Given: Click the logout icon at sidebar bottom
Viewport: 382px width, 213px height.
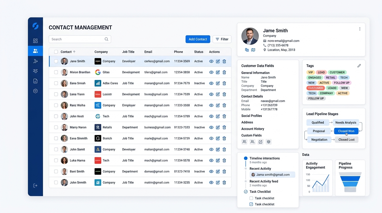Looking at the screenshot, I should click(x=35, y=186).
